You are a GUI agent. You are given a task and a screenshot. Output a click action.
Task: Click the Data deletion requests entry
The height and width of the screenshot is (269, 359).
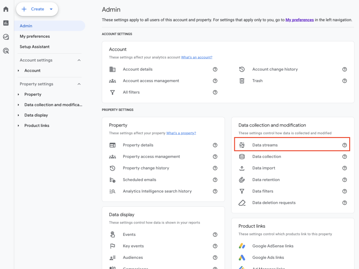coord(273,202)
